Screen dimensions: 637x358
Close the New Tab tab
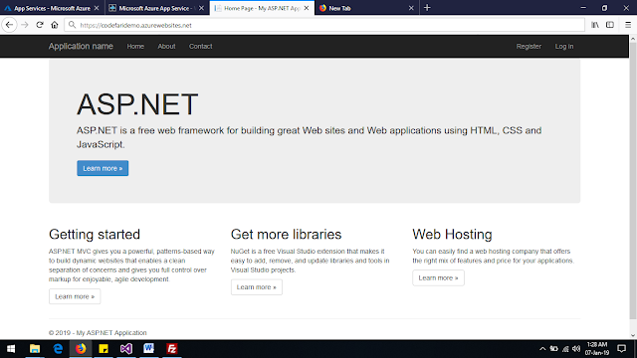click(x=411, y=8)
